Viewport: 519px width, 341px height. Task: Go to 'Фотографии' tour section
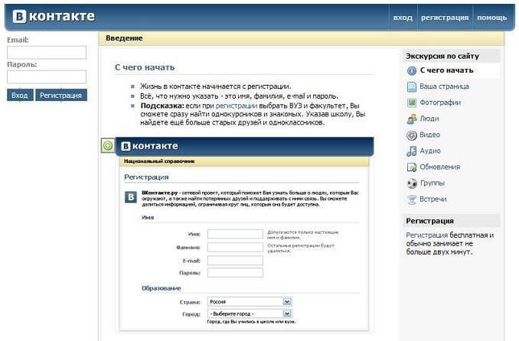click(x=440, y=102)
